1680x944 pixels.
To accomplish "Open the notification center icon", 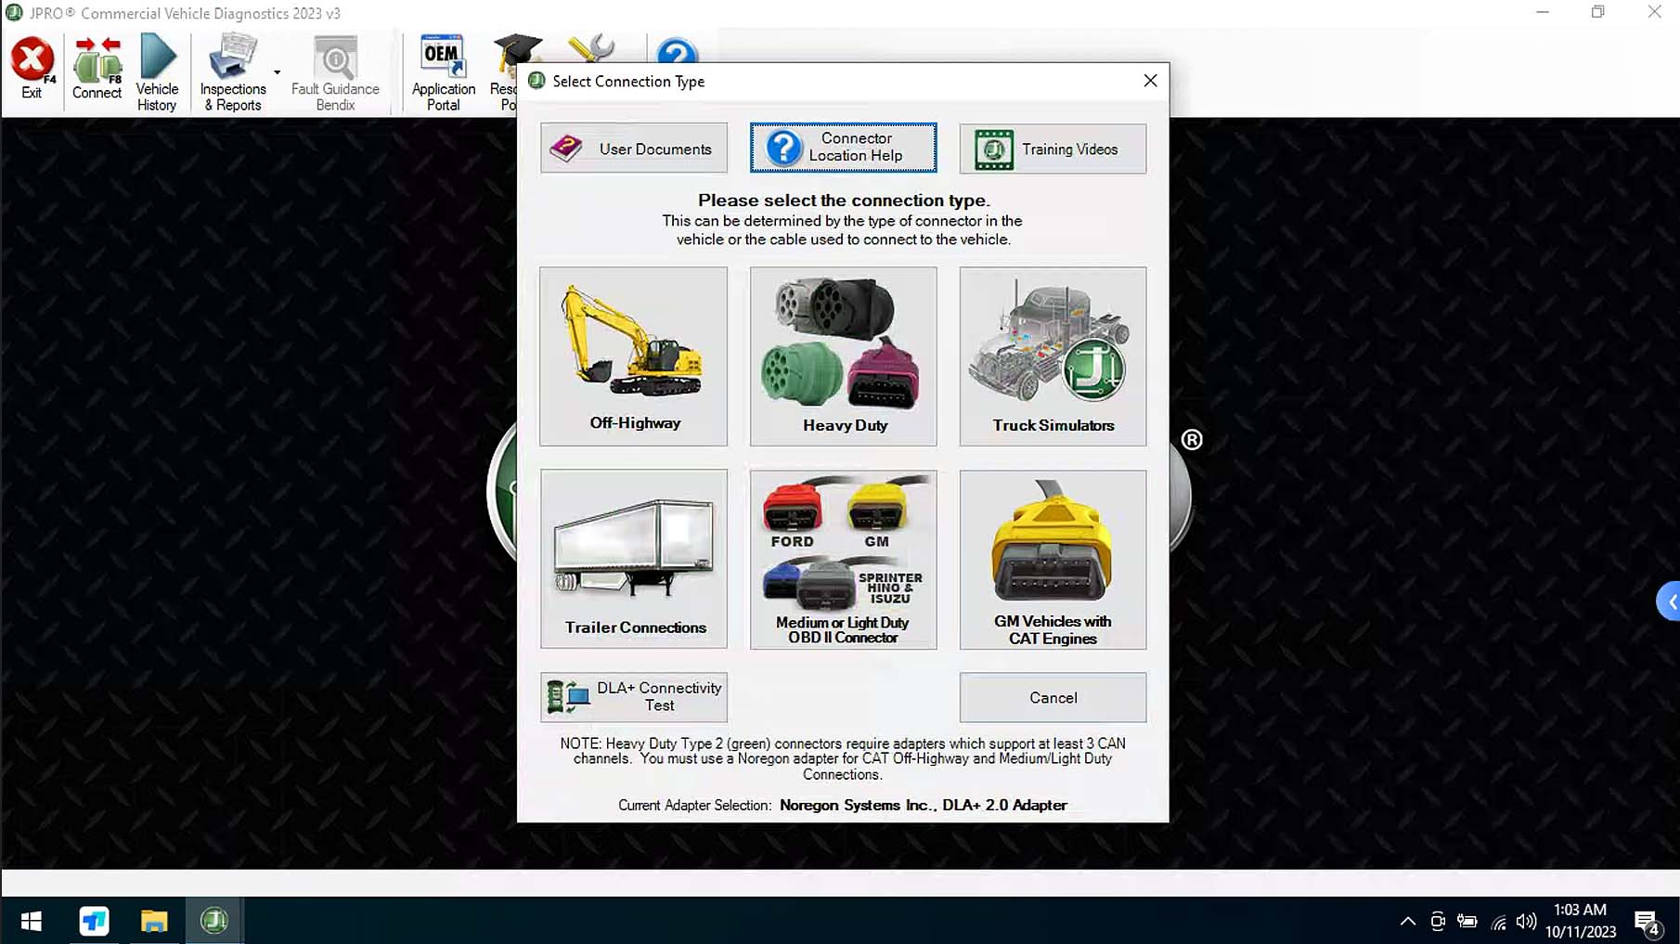I will [x=1648, y=923].
